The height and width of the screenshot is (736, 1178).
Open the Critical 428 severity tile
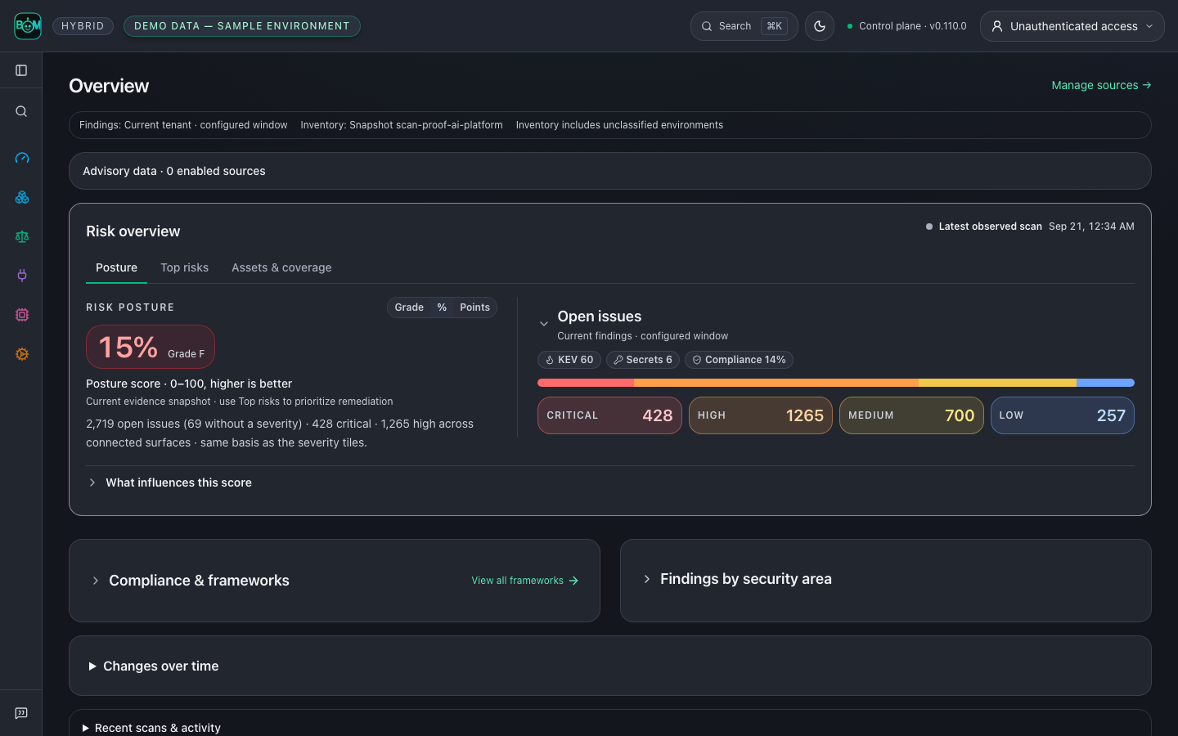tap(609, 415)
